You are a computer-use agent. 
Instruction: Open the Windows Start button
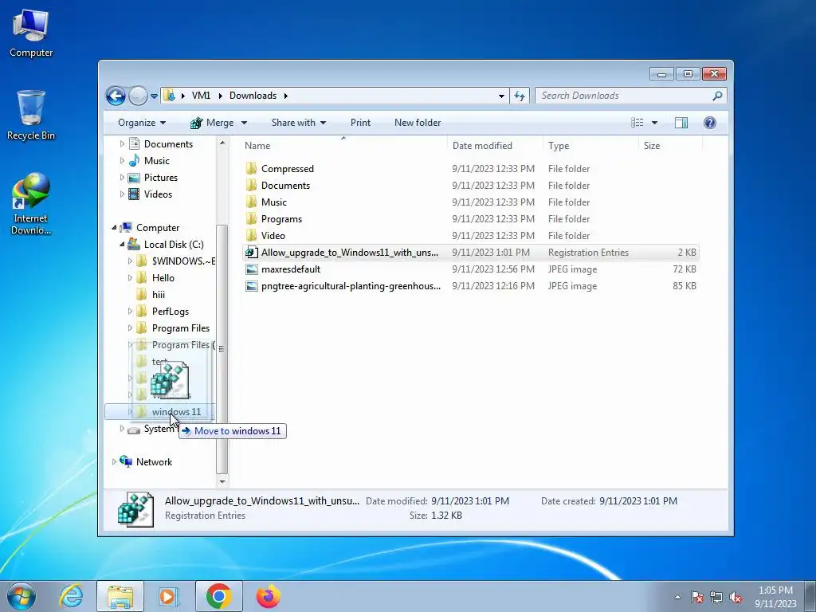tap(22, 596)
